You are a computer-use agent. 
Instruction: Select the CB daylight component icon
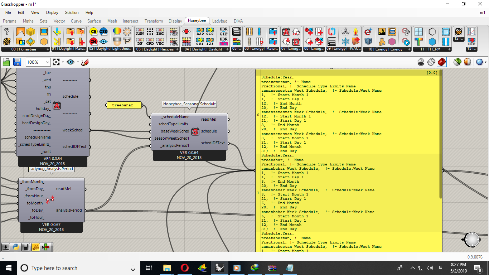[x=93, y=32]
